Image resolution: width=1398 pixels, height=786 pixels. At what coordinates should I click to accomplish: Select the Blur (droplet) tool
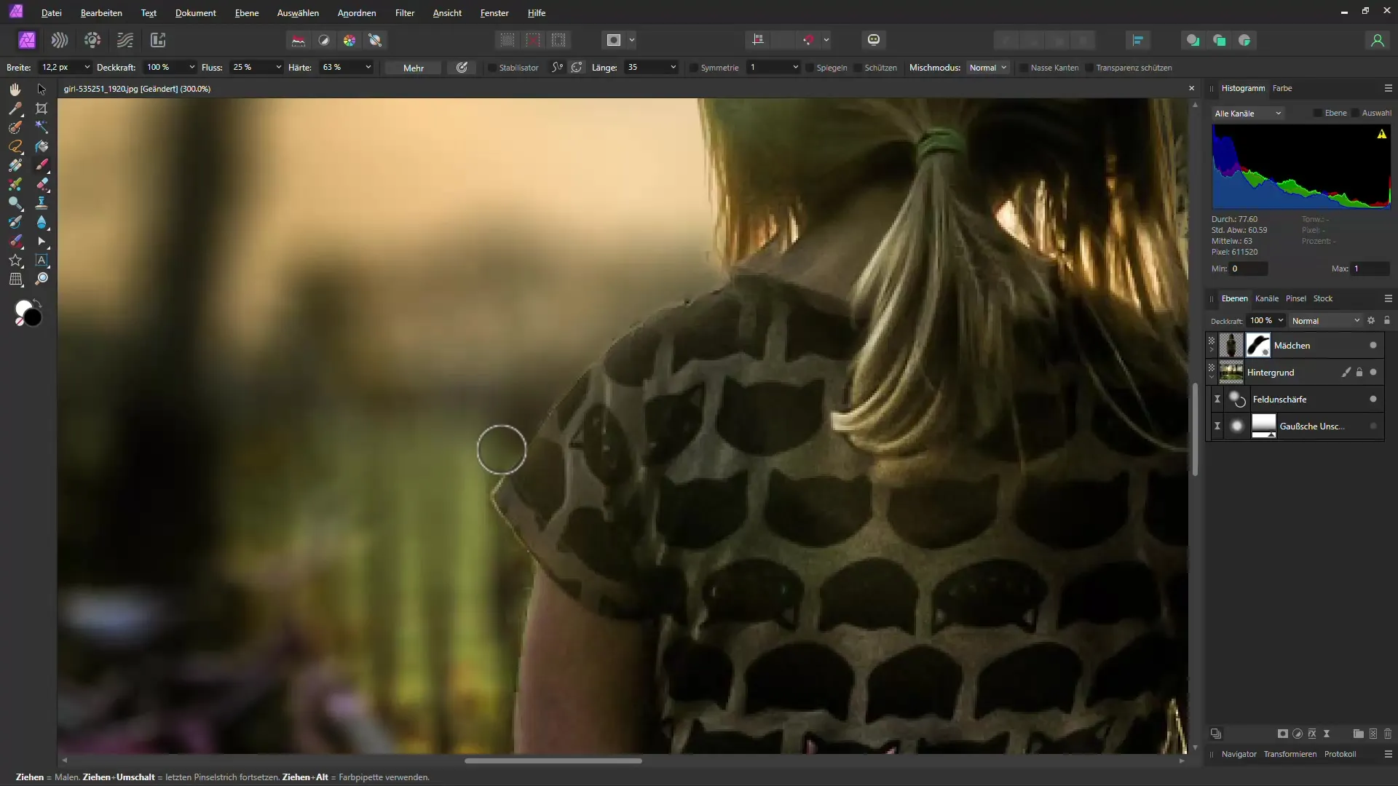coord(42,222)
